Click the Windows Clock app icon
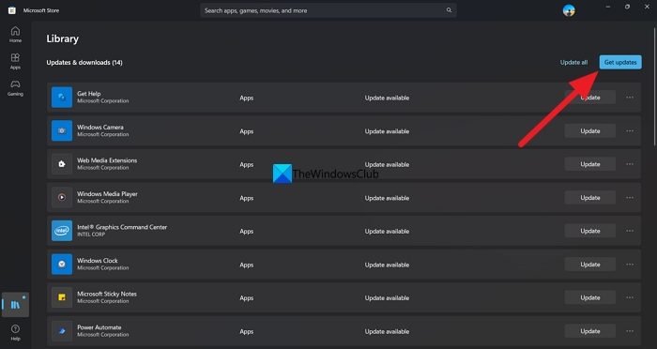657x349 pixels. click(62, 265)
